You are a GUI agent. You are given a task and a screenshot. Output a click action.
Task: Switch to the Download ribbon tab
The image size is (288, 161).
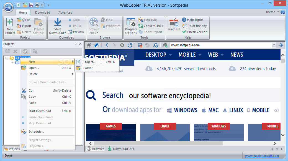[43, 12]
